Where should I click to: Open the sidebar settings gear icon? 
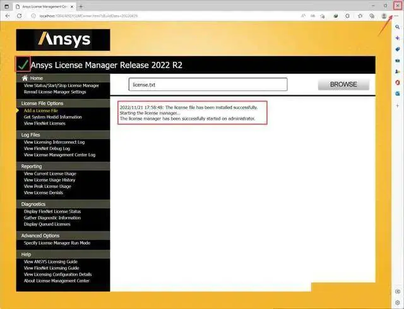(398, 302)
